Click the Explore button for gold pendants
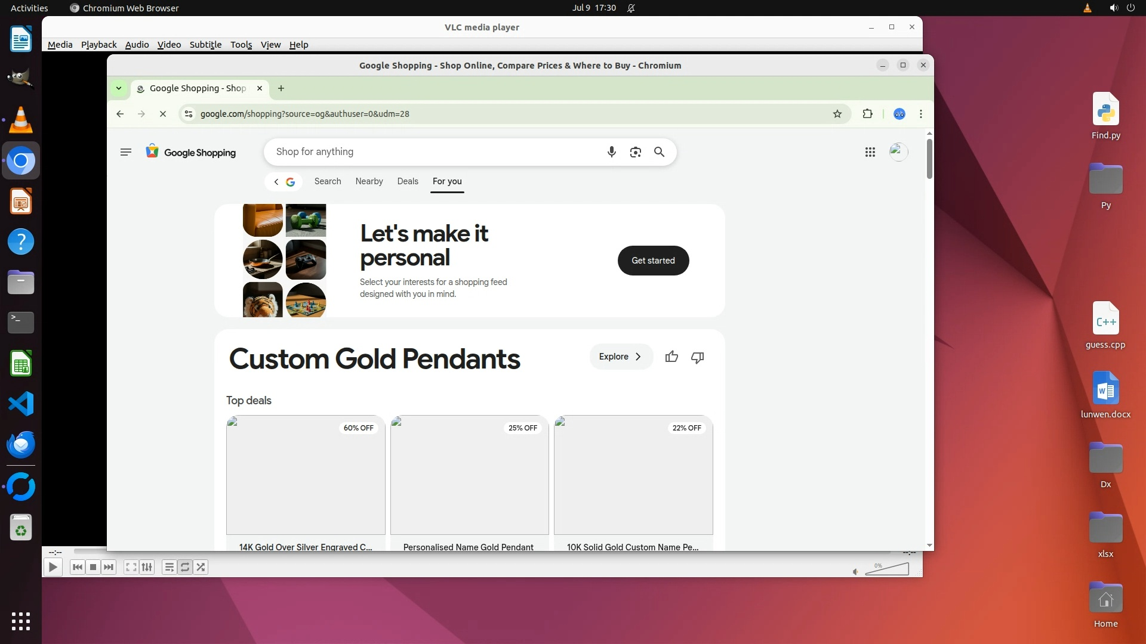The height and width of the screenshot is (644, 1146). 620,357
